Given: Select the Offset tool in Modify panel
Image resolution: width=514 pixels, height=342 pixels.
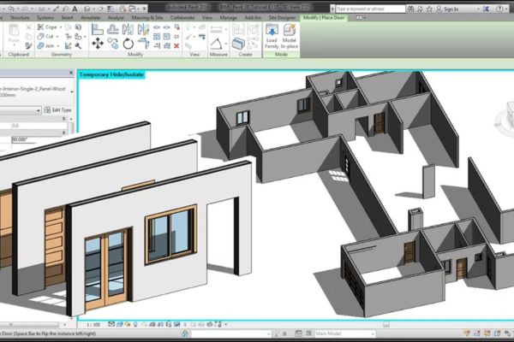Looking at the screenshot, I should (x=113, y=30).
